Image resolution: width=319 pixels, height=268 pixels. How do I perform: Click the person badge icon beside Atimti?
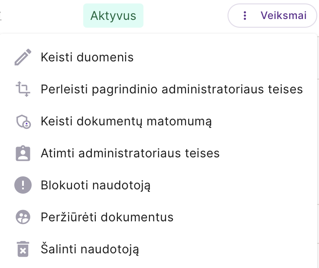(23, 153)
